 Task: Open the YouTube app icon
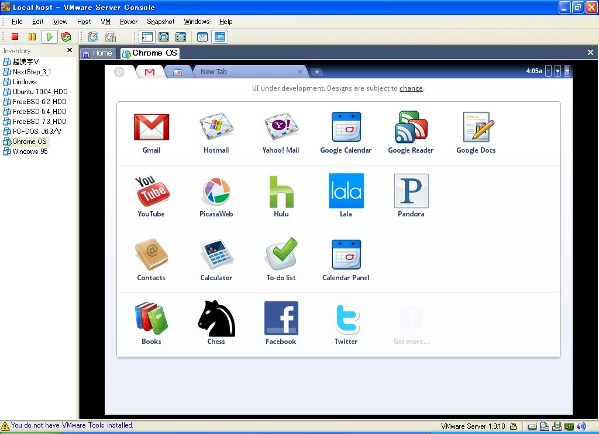pos(152,190)
